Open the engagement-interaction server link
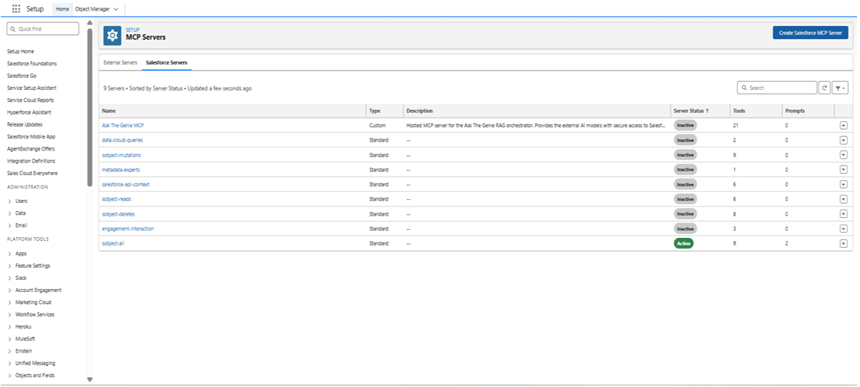The height and width of the screenshot is (387, 860). [x=127, y=229]
